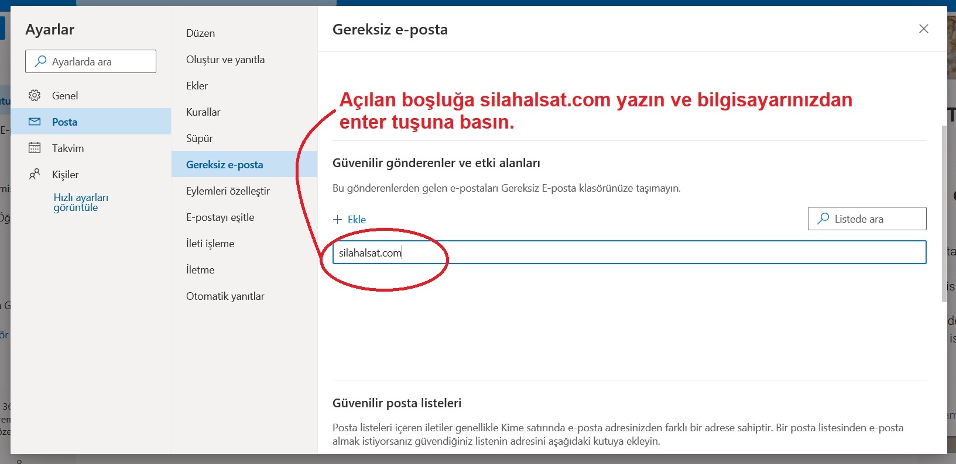
Task: Open the Düzen settings section
Action: 200,33
